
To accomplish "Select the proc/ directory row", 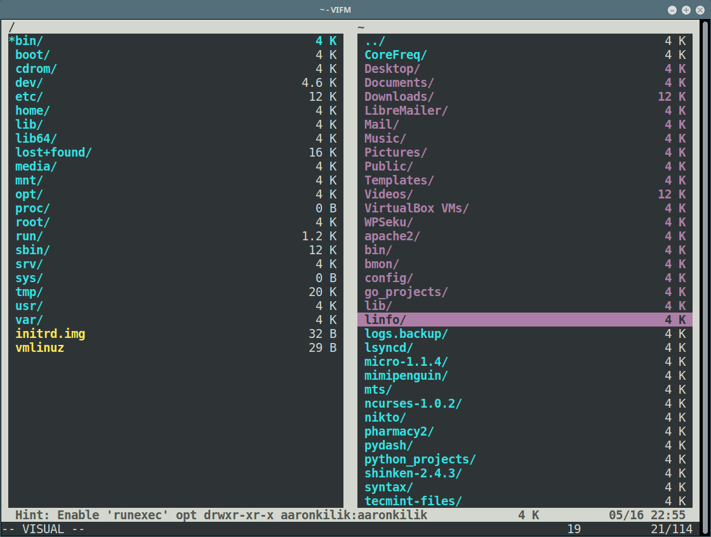I will [x=175, y=209].
